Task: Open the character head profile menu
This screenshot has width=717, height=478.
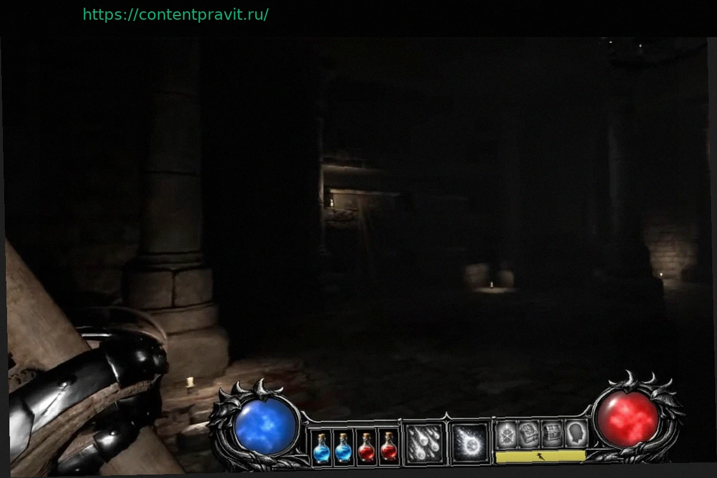Action: pos(575,433)
